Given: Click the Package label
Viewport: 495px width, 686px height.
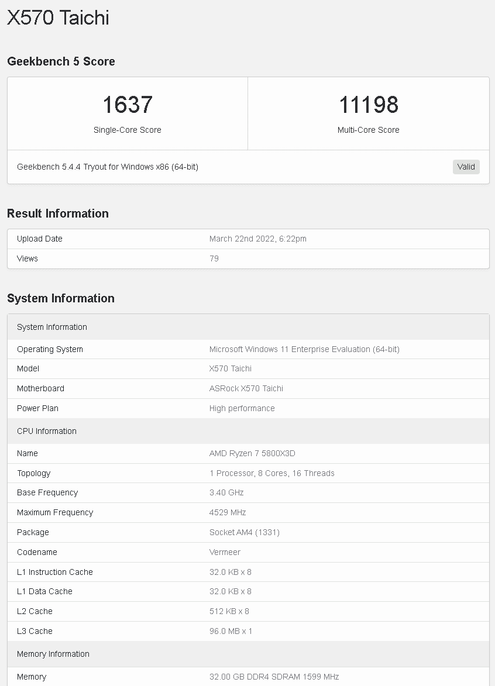Looking at the screenshot, I should coord(33,532).
